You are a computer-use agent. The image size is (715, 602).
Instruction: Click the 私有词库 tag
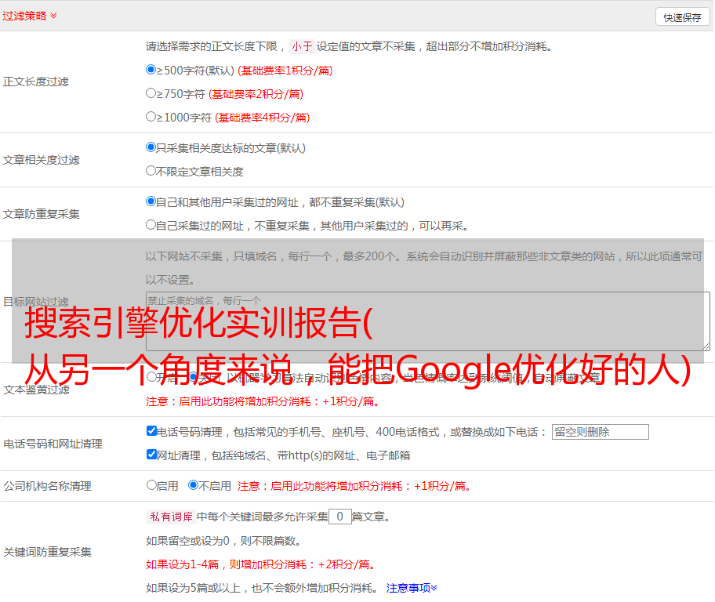(170, 517)
